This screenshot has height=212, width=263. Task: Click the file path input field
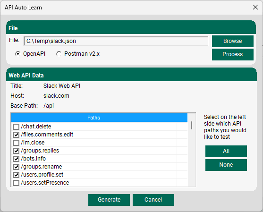coord(116,41)
